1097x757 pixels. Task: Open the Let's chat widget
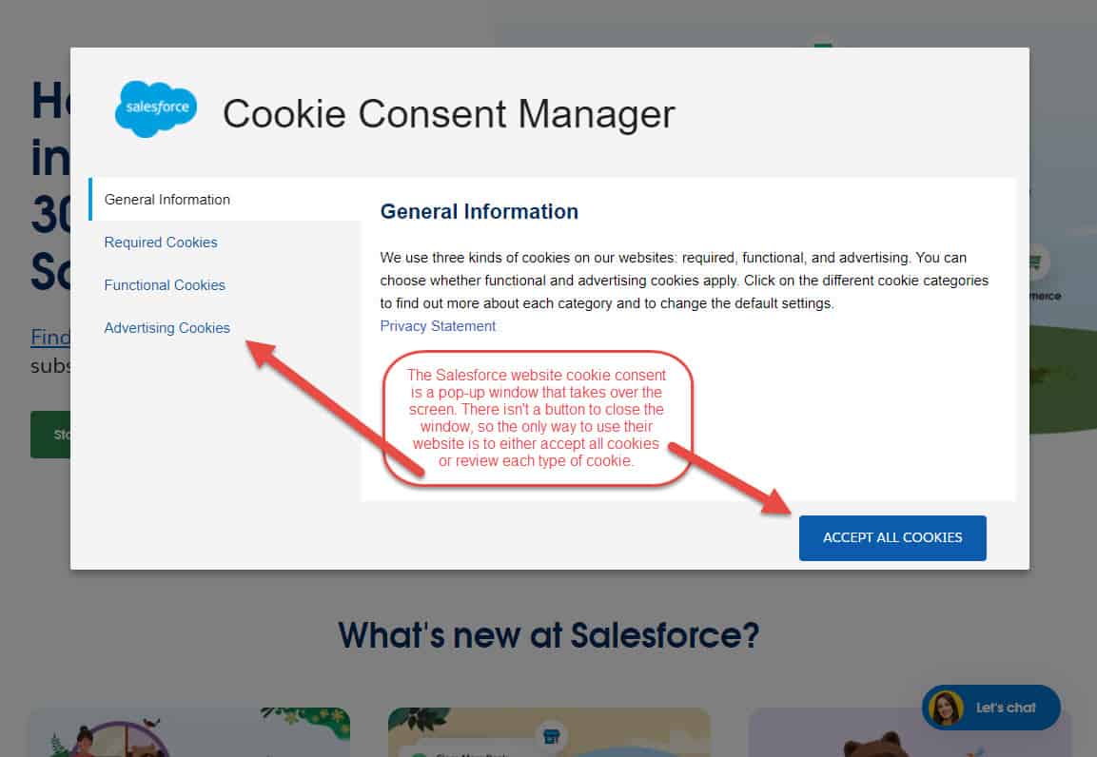click(x=990, y=708)
